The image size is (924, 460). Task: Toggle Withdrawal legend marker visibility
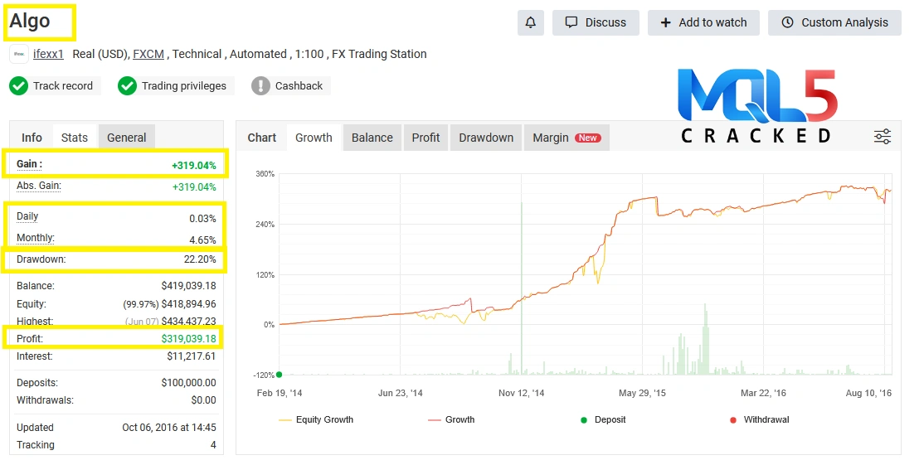[758, 419]
